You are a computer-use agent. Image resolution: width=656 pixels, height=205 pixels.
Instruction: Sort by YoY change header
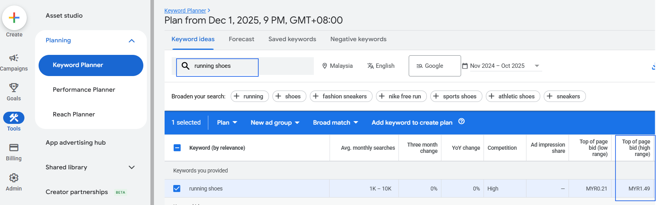coord(466,148)
